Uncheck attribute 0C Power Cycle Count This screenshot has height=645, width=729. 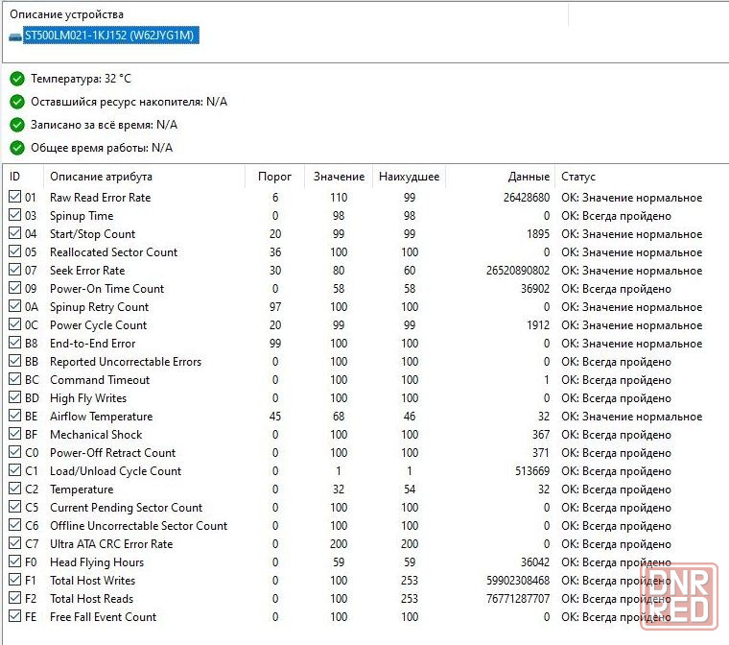pyautogui.click(x=15, y=323)
